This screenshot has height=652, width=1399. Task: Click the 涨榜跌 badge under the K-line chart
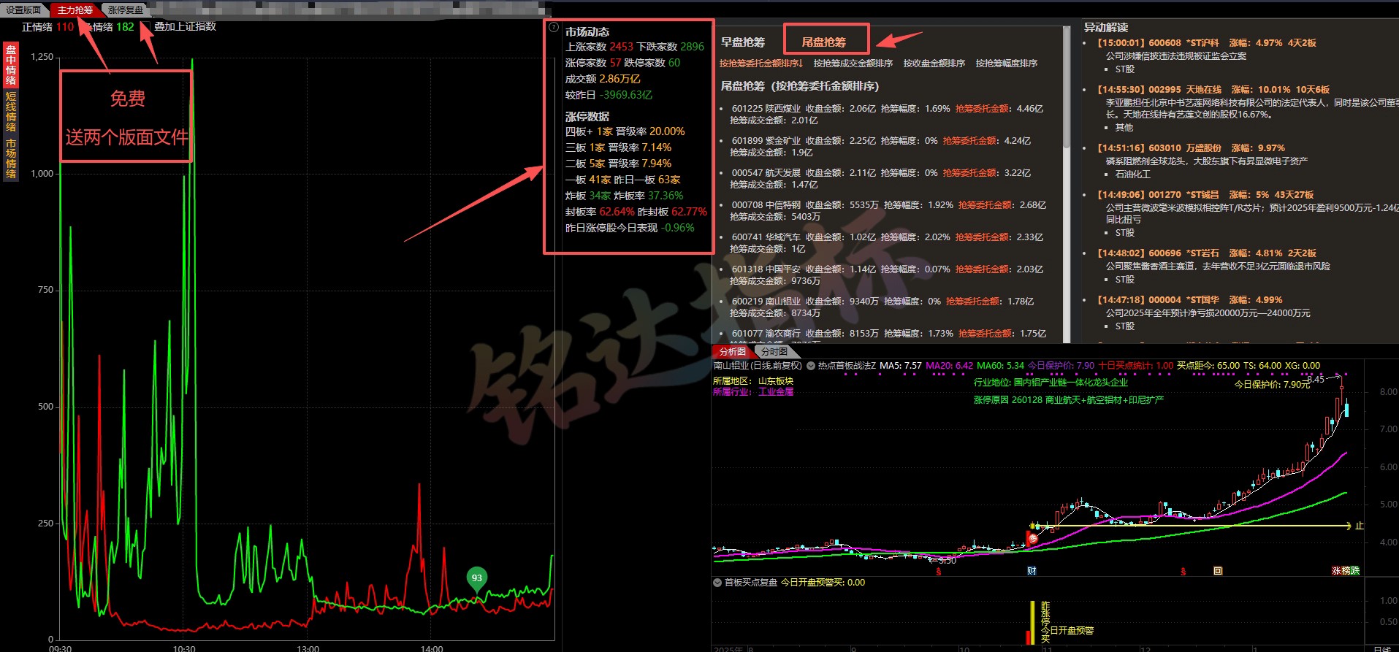[x=1346, y=571]
